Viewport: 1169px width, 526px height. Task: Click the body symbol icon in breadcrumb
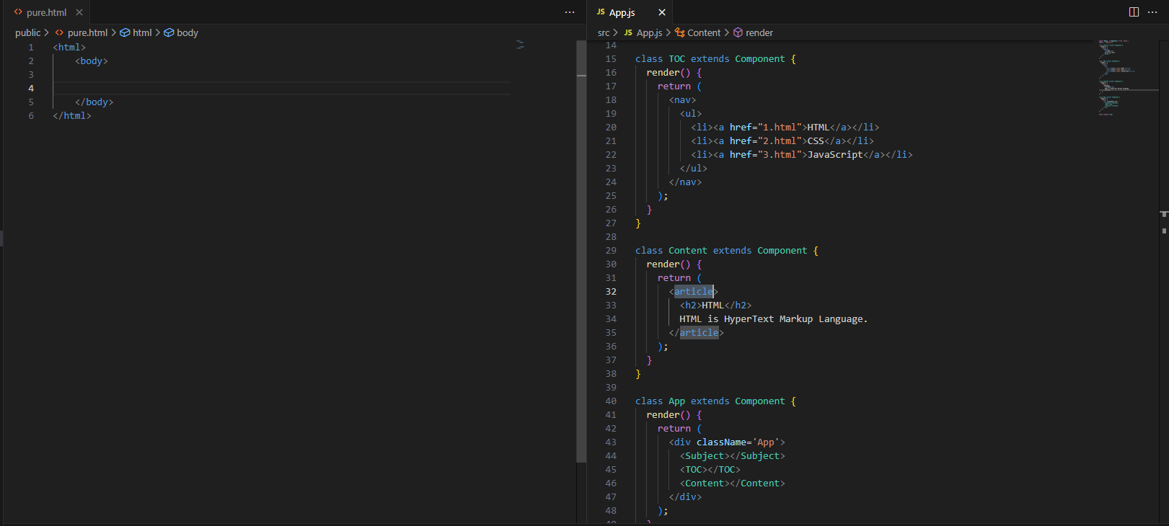click(x=169, y=32)
